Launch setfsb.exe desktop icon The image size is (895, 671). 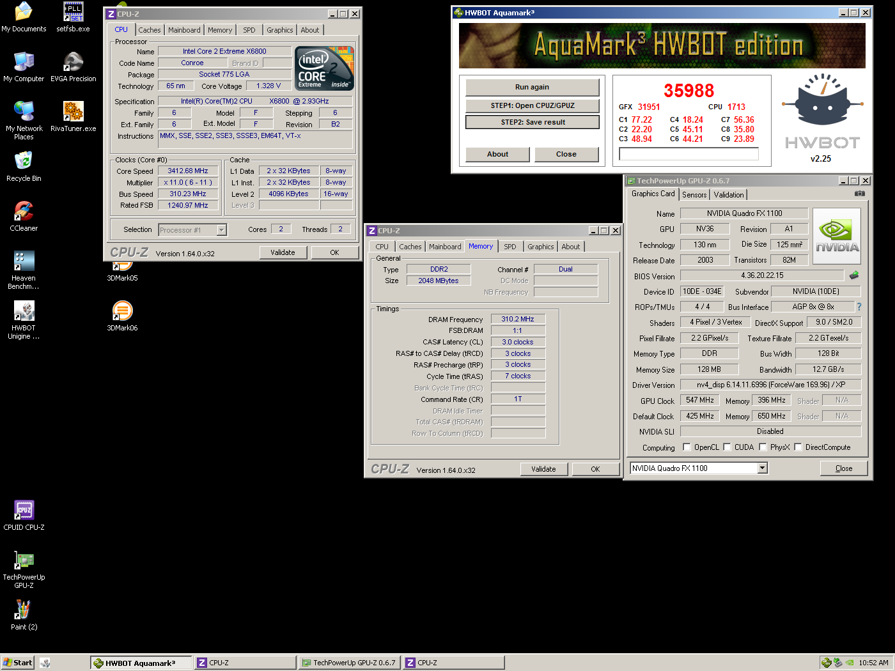(73, 17)
